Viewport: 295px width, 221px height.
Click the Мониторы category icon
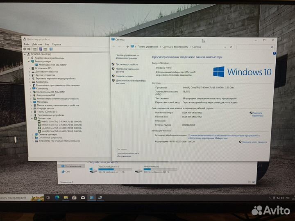click(x=34, y=102)
